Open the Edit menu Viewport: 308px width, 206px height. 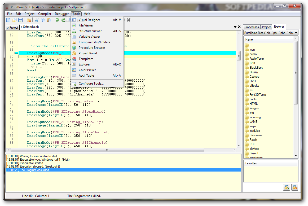18,14
